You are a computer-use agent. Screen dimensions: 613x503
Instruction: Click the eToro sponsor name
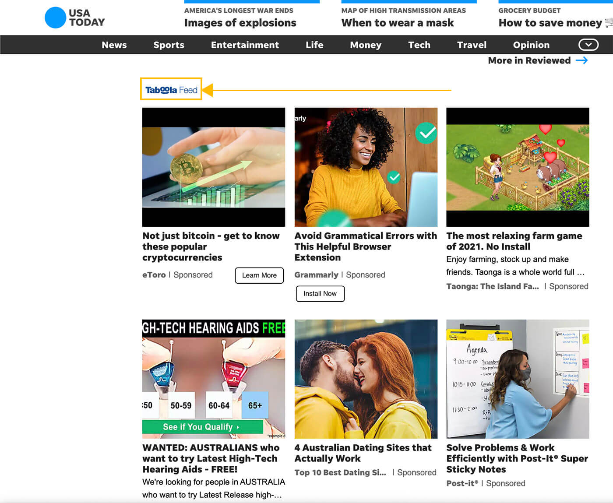(154, 275)
